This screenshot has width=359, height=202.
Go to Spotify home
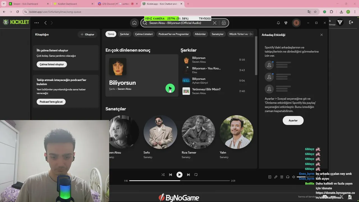[x=134, y=23]
